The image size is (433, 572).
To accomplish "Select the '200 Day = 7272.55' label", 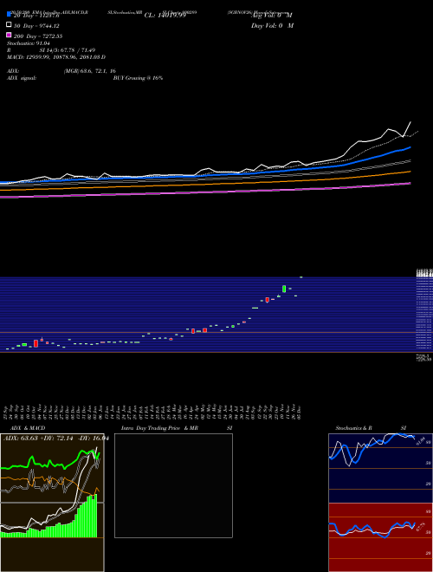I will tap(38, 36).
